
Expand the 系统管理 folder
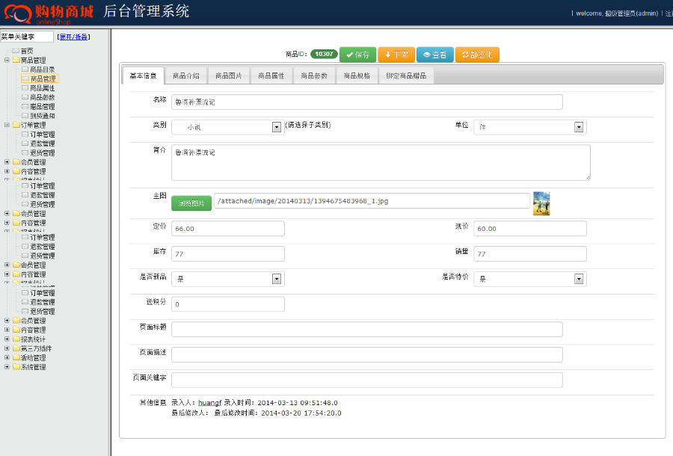tap(7, 367)
